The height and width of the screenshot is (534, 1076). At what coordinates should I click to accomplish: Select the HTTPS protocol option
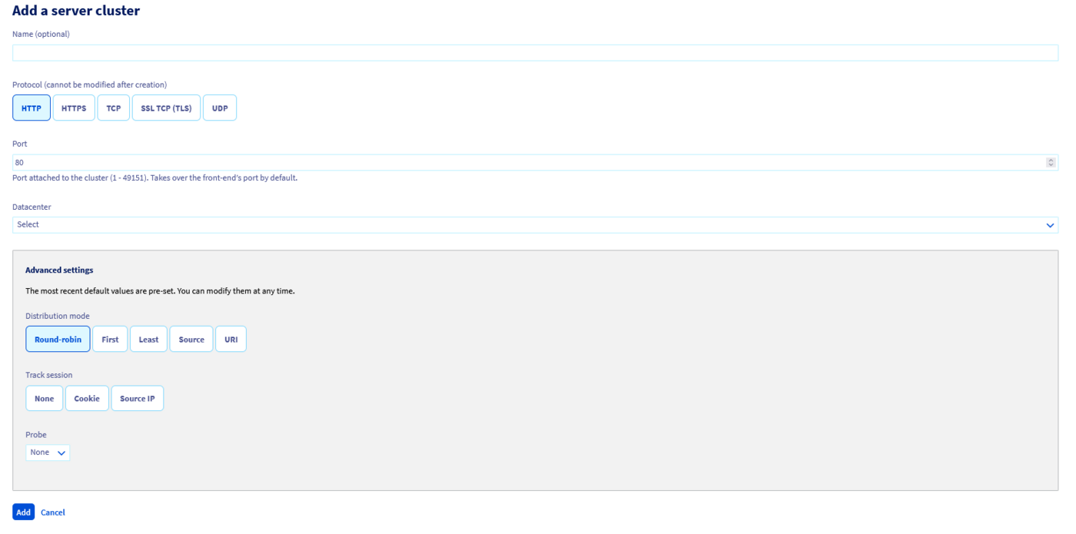[x=73, y=108]
